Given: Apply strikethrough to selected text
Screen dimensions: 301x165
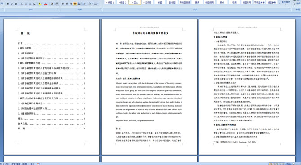Looking at the screenshot, I should [22, 4].
